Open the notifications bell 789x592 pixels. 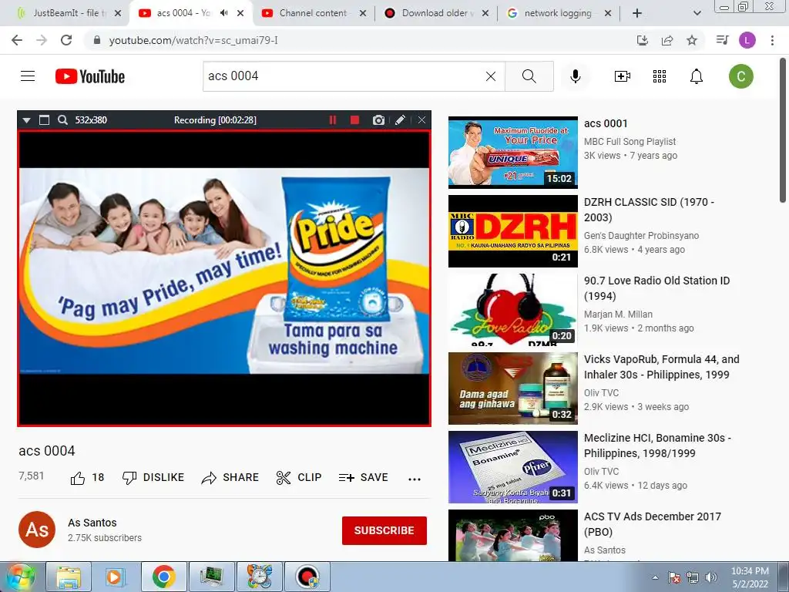697,76
